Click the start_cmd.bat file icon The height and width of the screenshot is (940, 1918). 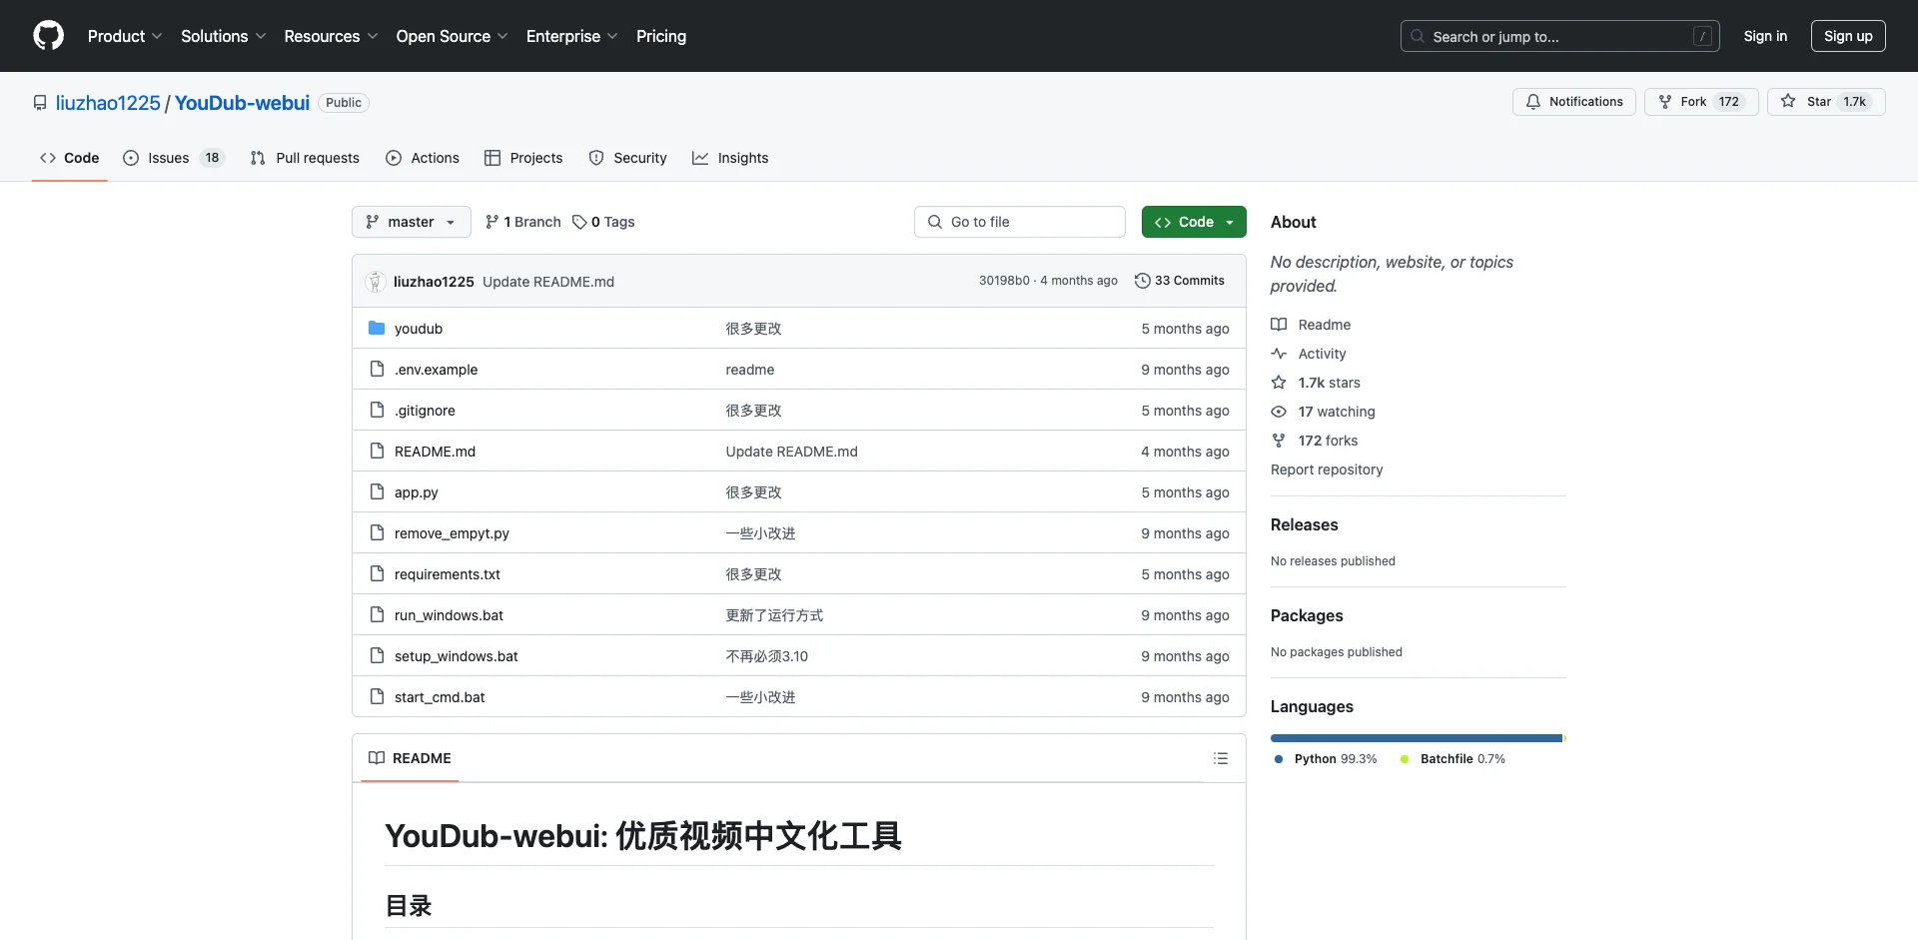(377, 697)
